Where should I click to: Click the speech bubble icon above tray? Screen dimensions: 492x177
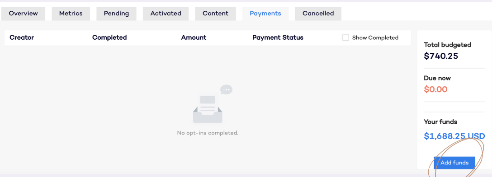226,89
